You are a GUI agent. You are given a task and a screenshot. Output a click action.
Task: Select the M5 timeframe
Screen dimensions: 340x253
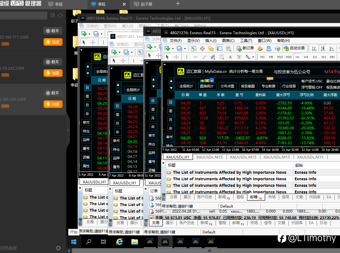pyautogui.click(x=271, y=57)
